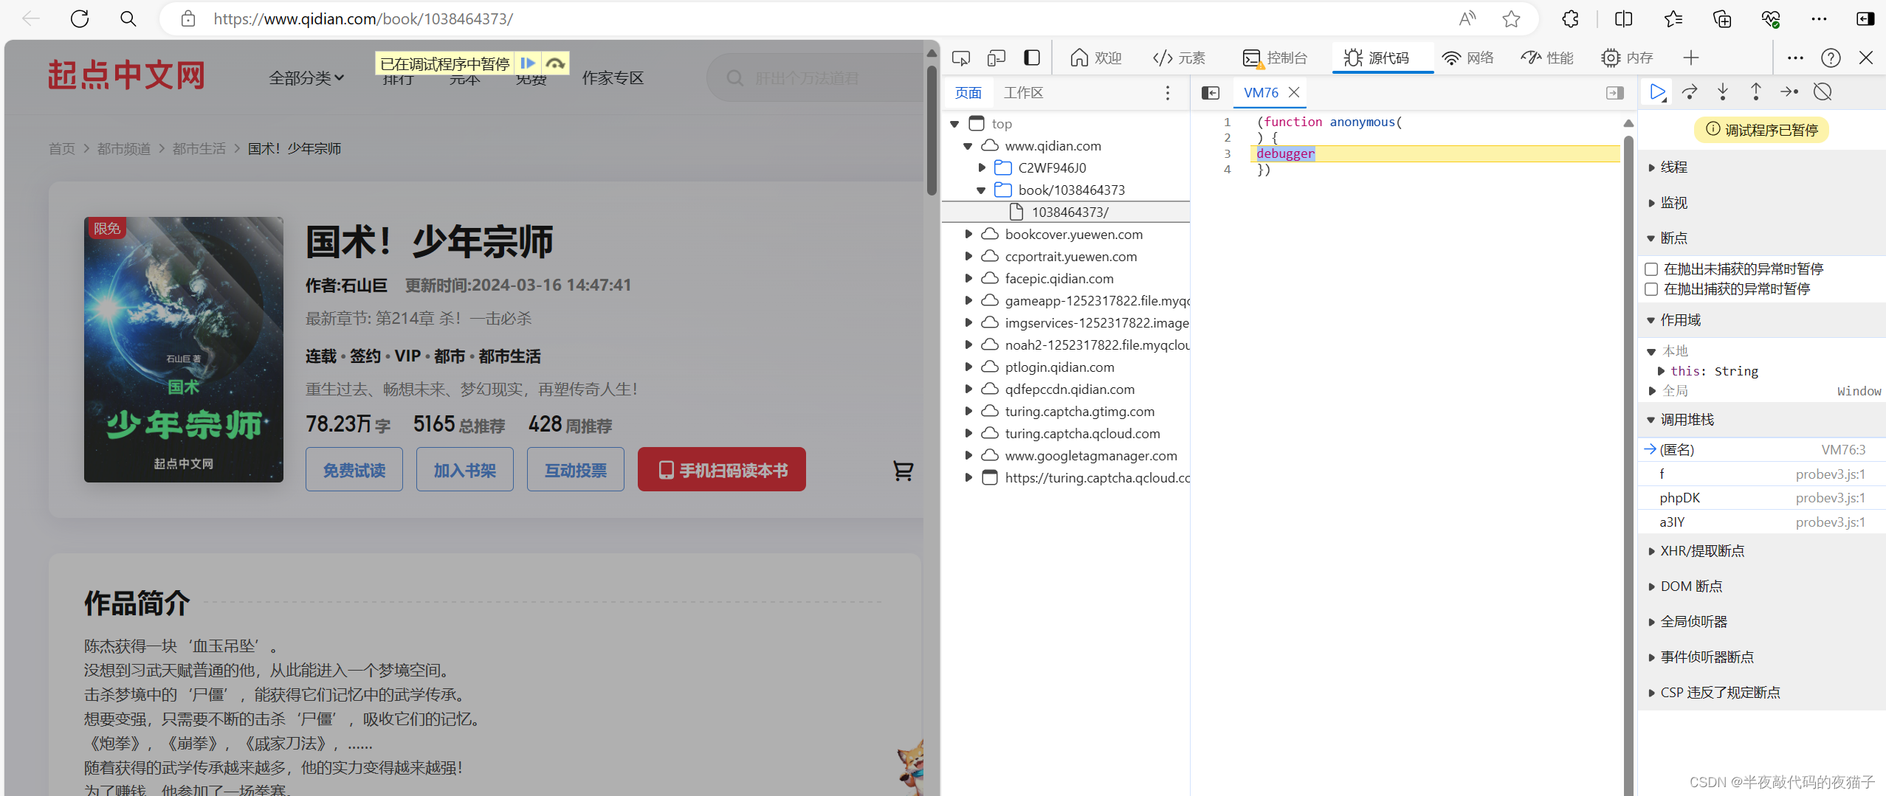This screenshot has width=1886, height=796.
Task: Select the DevTools inspect element tool
Action: click(x=961, y=58)
